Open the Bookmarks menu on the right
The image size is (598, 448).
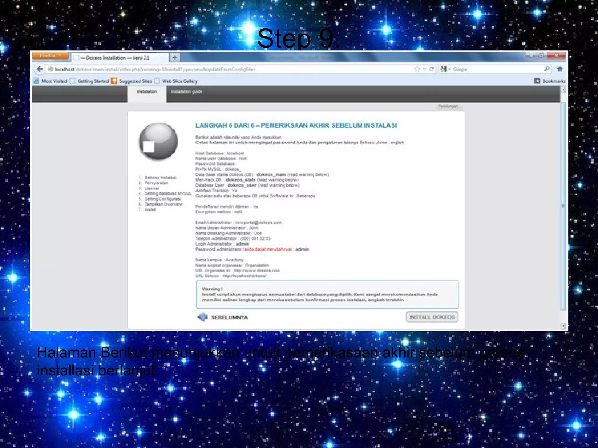coord(550,81)
